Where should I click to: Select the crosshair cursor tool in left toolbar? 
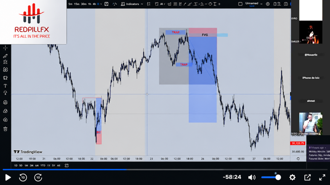[x=5, y=48]
